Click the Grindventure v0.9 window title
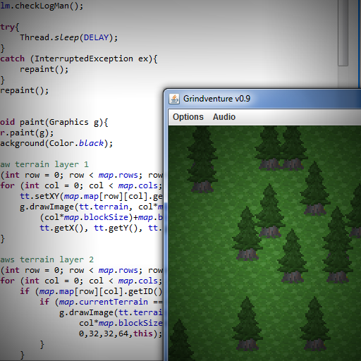This screenshot has width=361, height=361. pyautogui.click(x=216, y=99)
